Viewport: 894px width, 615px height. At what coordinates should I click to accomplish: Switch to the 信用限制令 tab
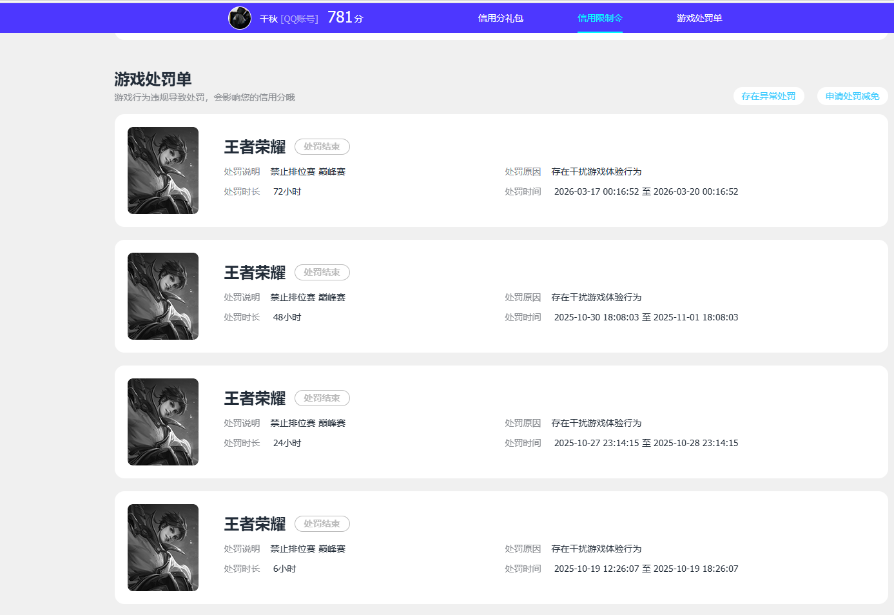(599, 18)
